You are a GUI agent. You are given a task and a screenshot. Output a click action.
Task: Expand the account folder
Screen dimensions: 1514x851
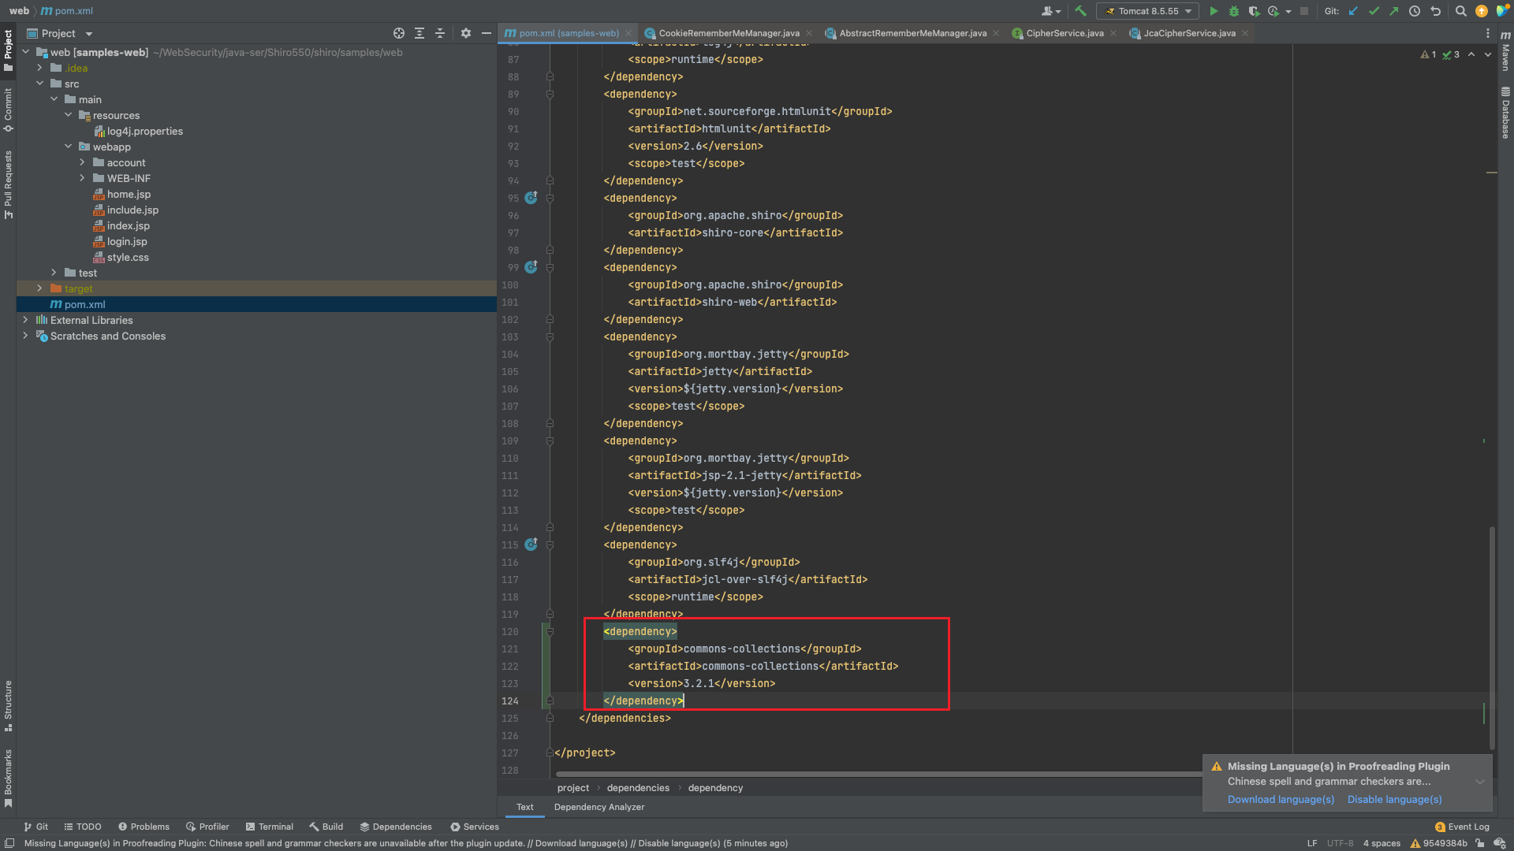[x=82, y=162]
